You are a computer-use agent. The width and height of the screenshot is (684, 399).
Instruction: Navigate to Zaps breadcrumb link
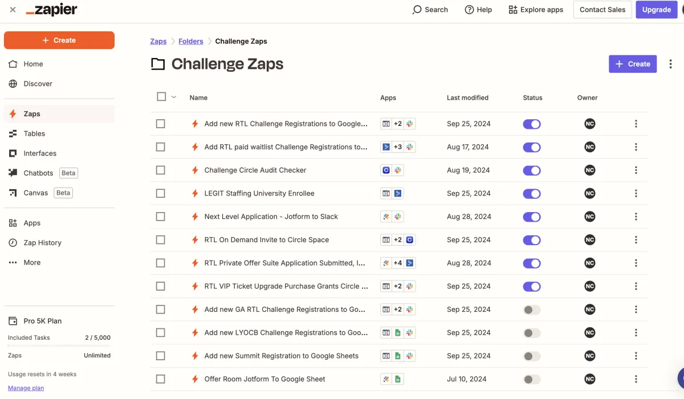[158, 41]
